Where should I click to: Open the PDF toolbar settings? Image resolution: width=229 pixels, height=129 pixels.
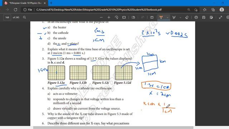[228, 18]
